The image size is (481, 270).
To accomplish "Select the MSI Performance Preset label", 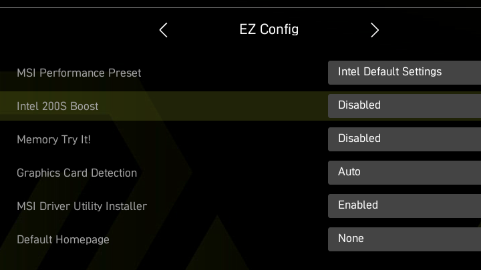I will (79, 73).
